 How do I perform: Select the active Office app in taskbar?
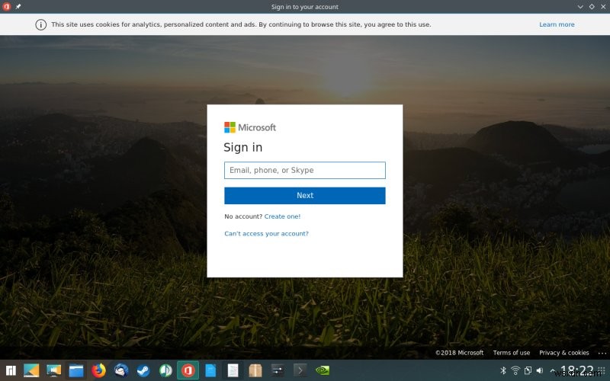tap(188, 370)
